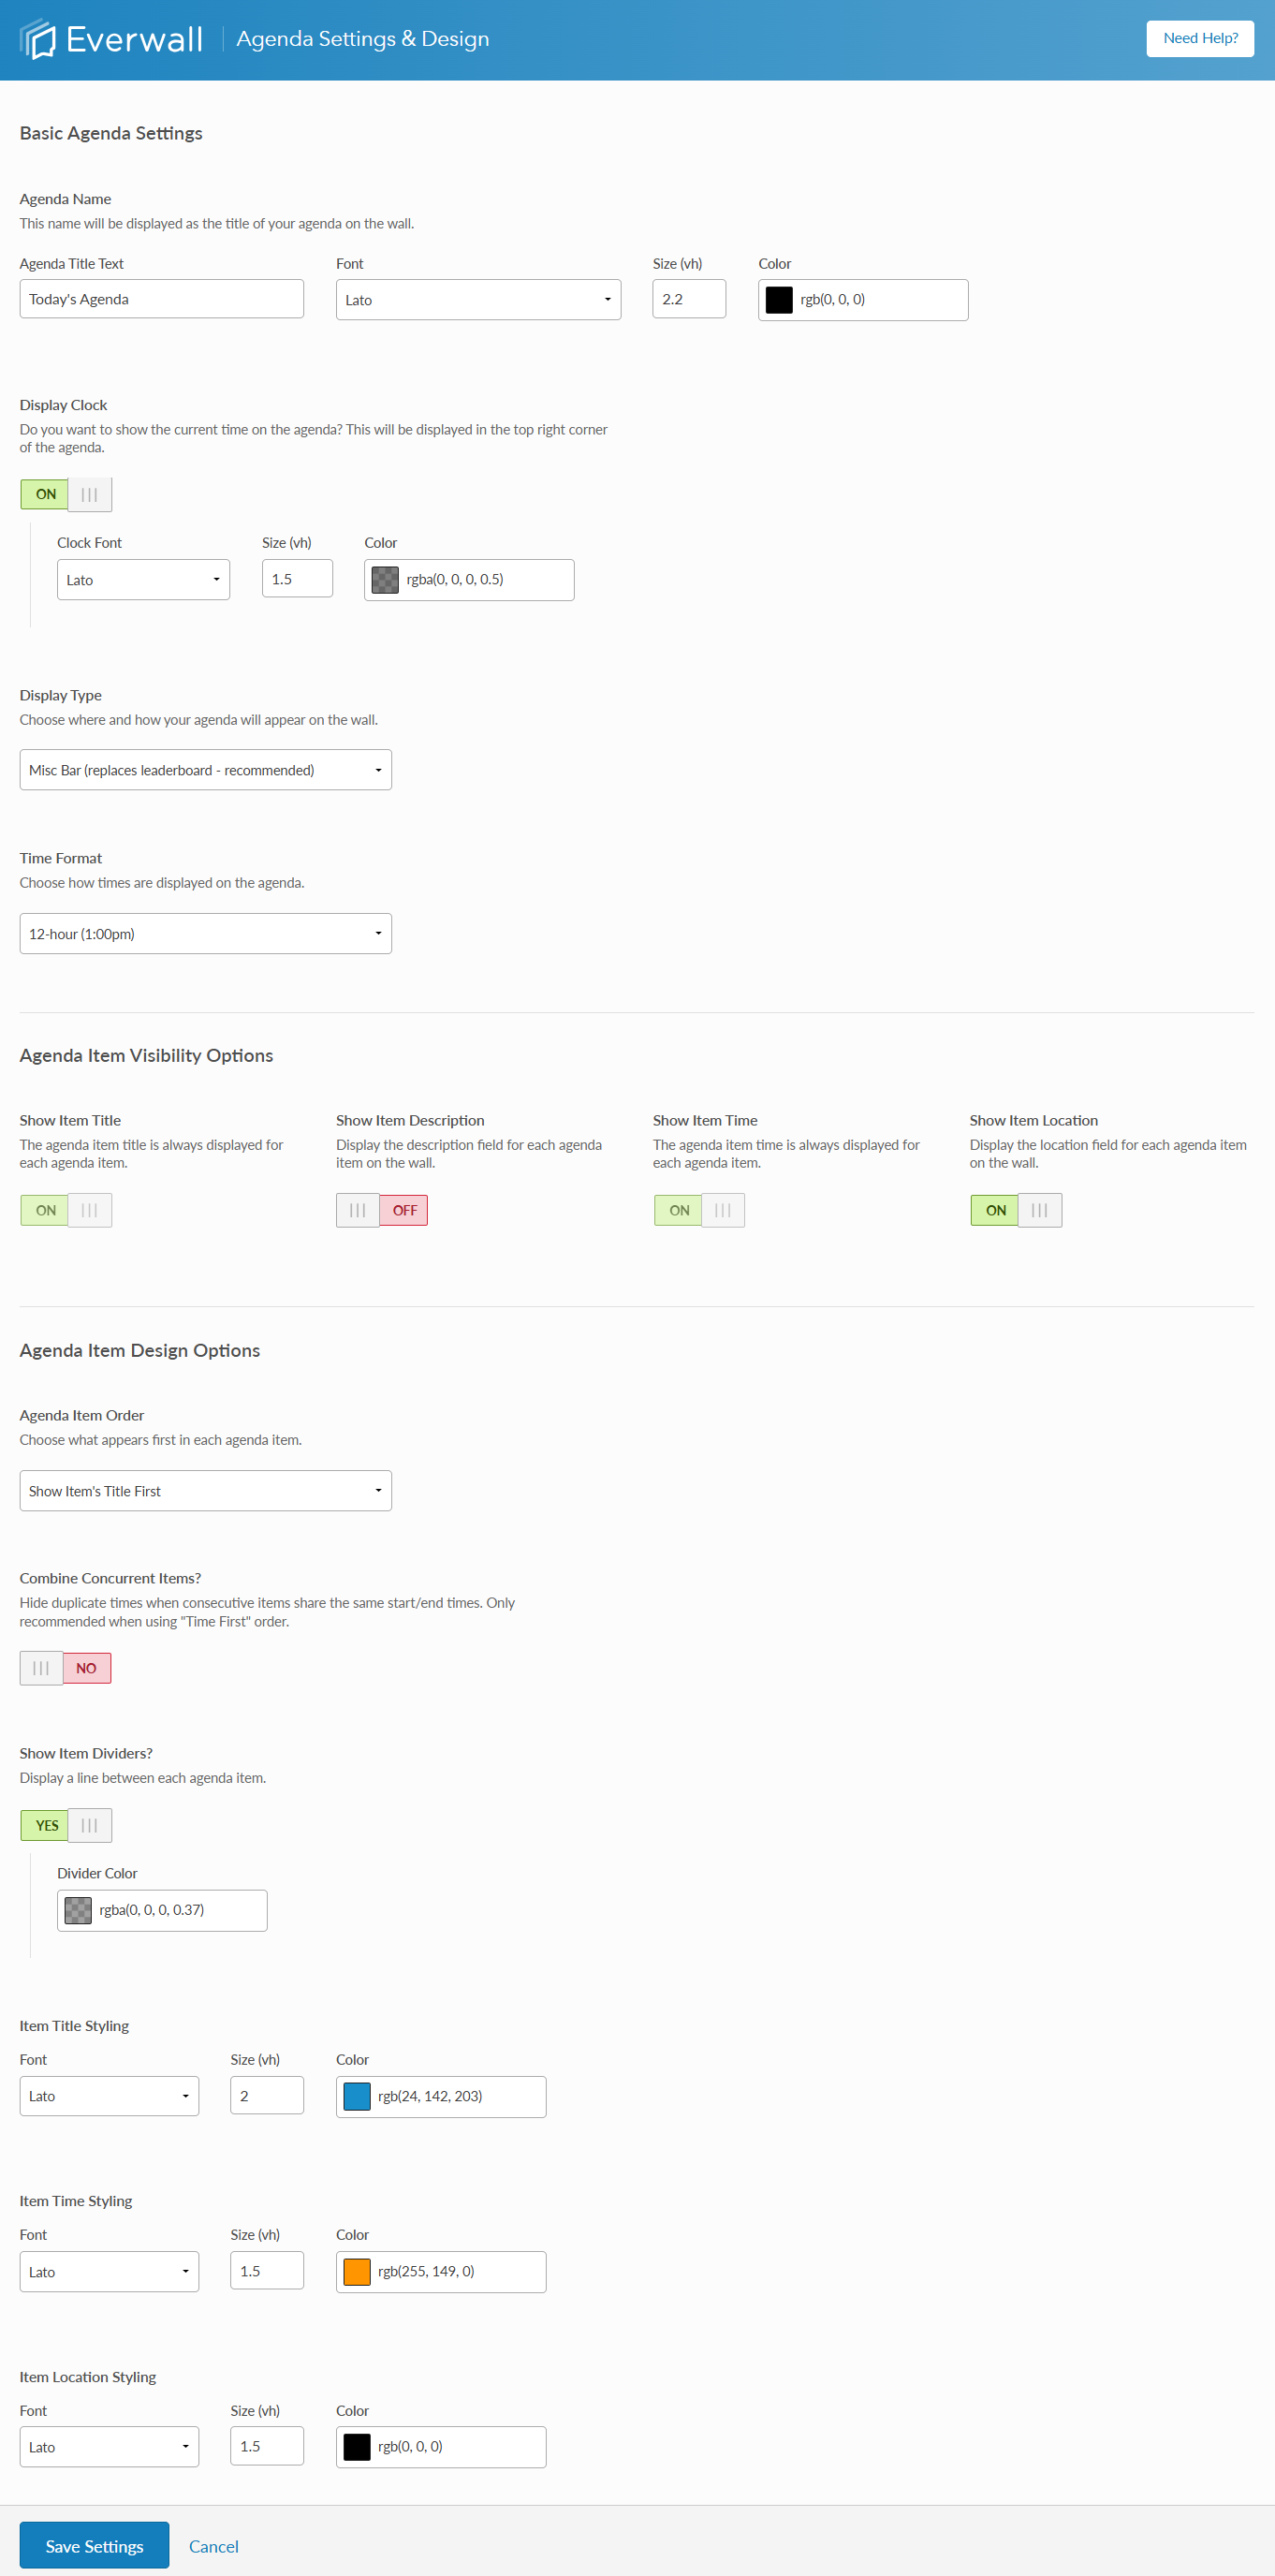This screenshot has height=2576, width=1275.
Task: Disable Show Item Dividers
Action: pyautogui.click(x=89, y=1824)
